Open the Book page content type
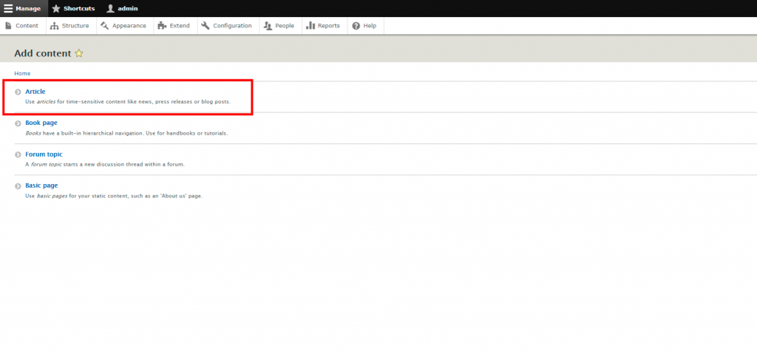This screenshot has height=354, width=757. [x=41, y=123]
